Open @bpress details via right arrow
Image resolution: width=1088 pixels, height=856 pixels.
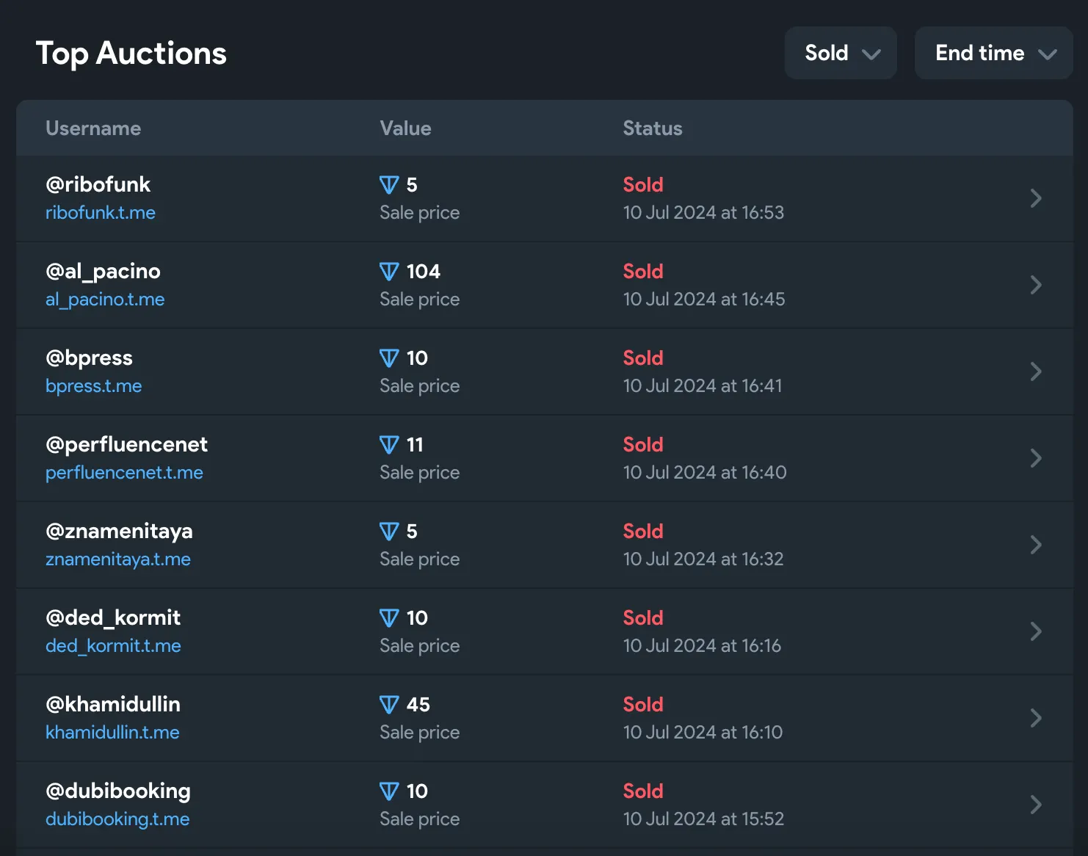tap(1035, 371)
